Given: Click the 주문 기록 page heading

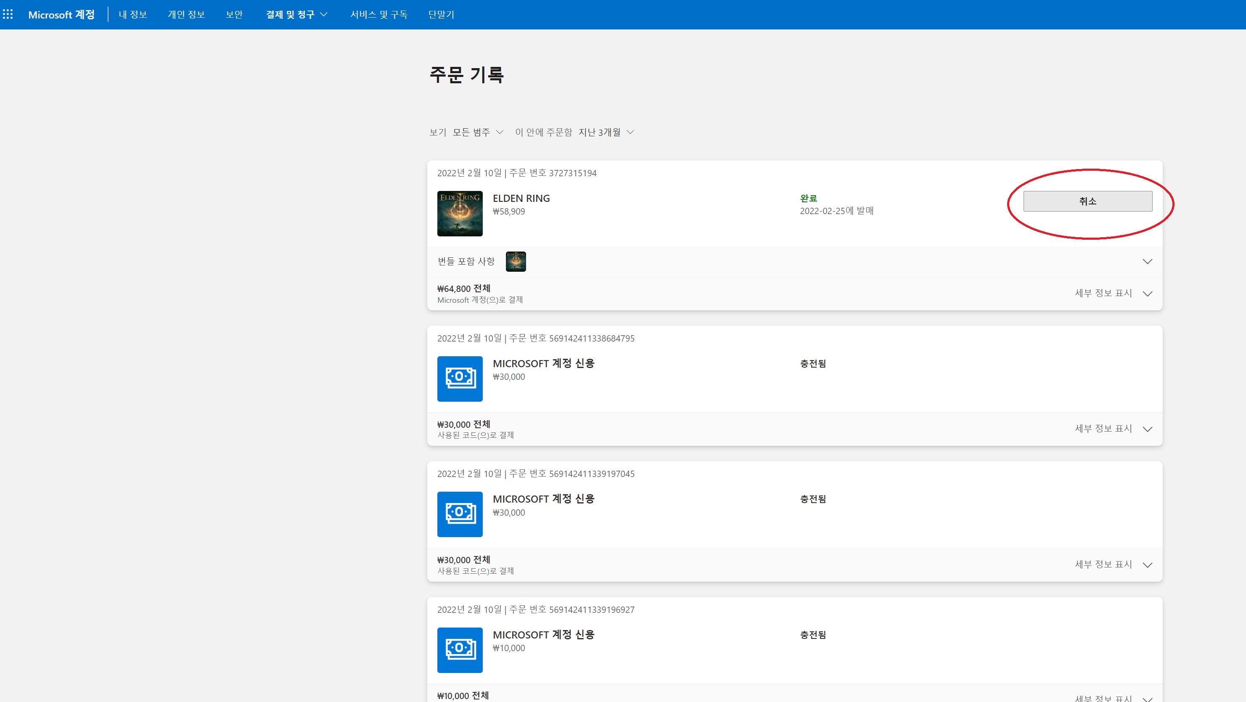Looking at the screenshot, I should [x=466, y=74].
